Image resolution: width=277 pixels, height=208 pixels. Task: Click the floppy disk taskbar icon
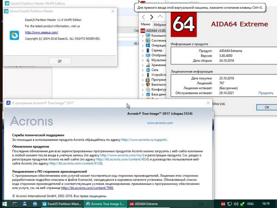pos(25,204)
